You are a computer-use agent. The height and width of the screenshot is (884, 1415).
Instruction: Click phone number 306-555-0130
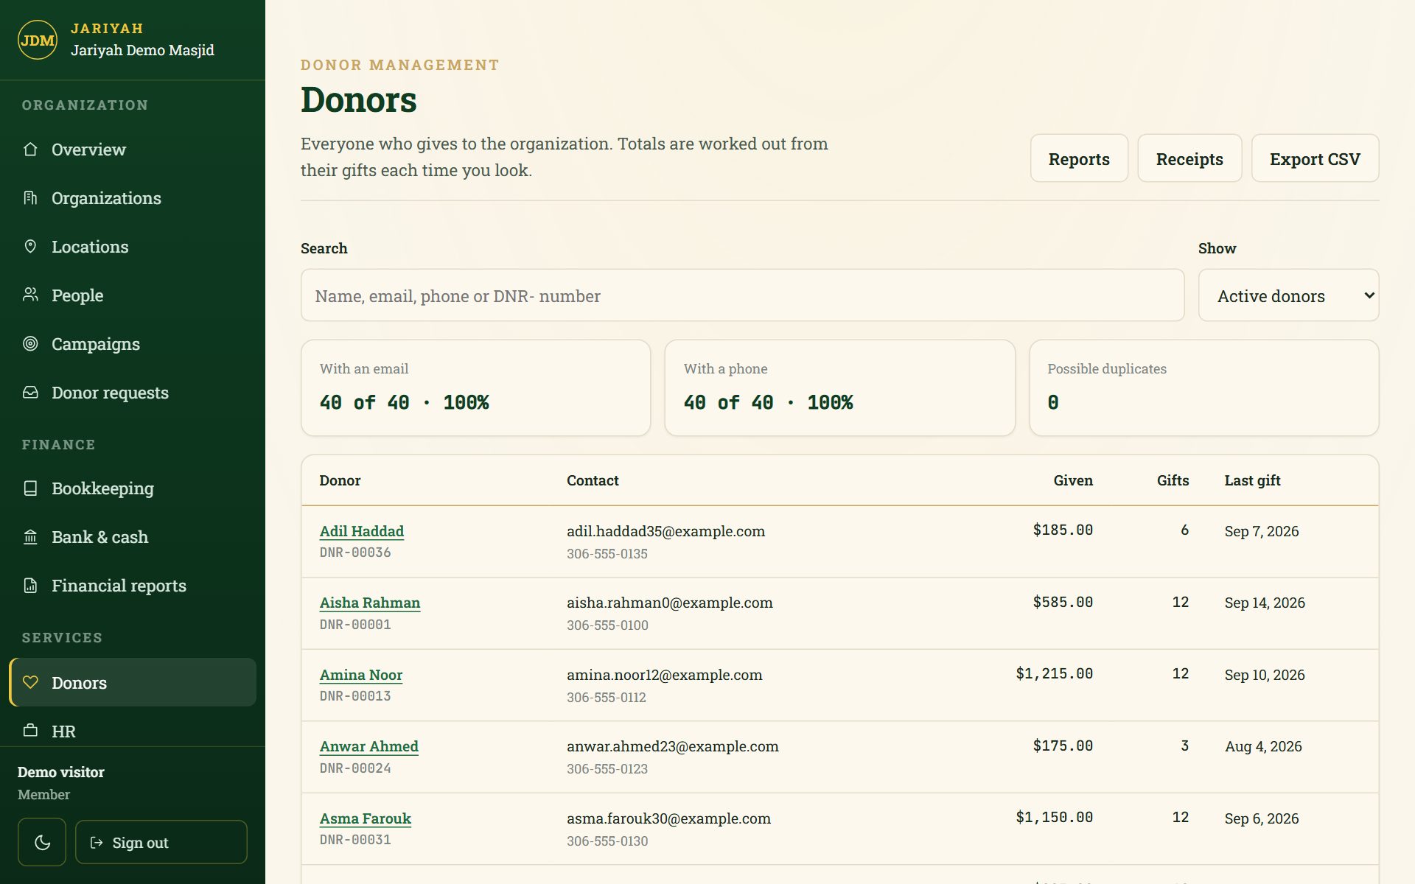(607, 841)
